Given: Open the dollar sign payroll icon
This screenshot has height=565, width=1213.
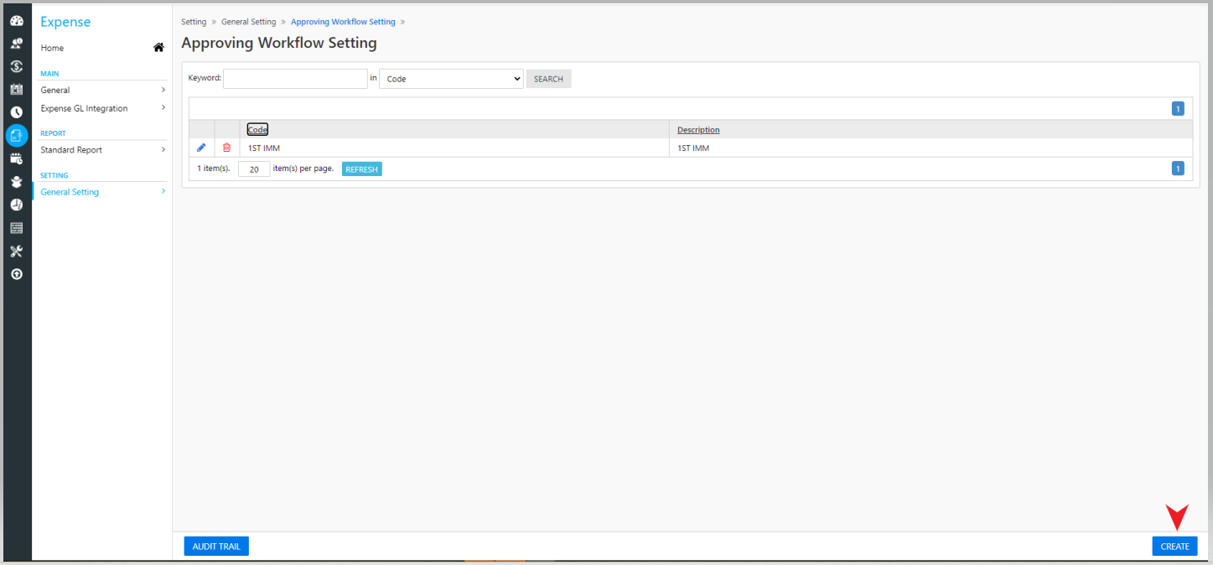Looking at the screenshot, I should click(16, 66).
